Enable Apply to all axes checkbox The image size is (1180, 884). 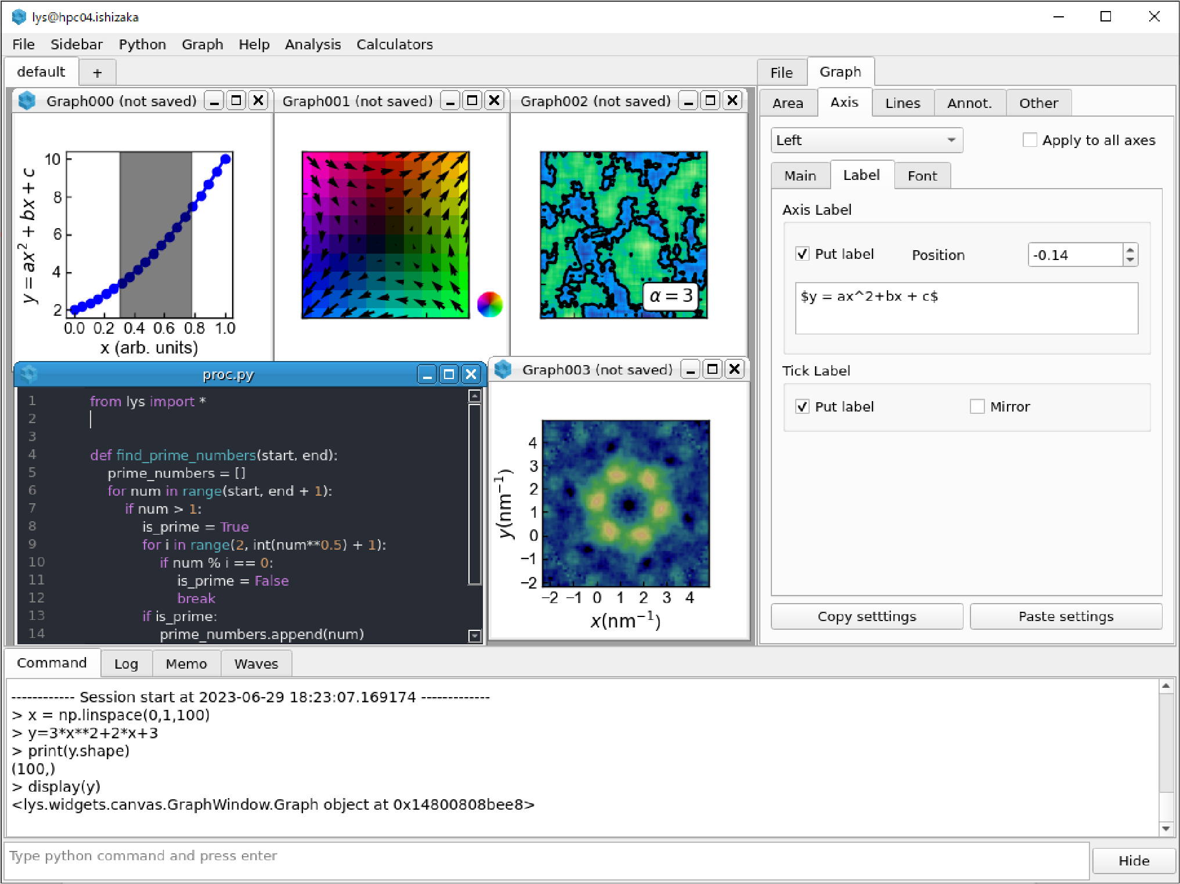pyautogui.click(x=1030, y=140)
